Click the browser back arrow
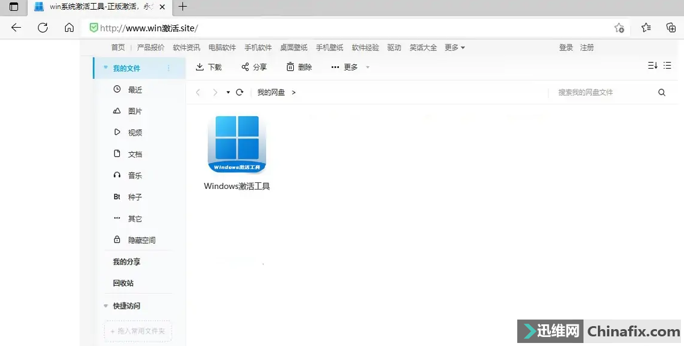Image resolution: width=684 pixels, height=346 pixels. pos(16,28)
